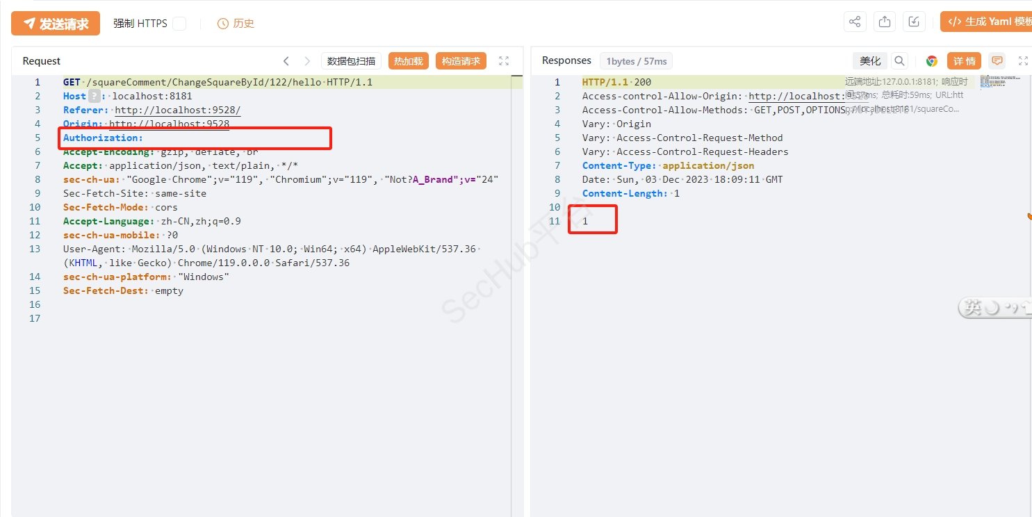Click the export upload icon

[x=885, y=22]
